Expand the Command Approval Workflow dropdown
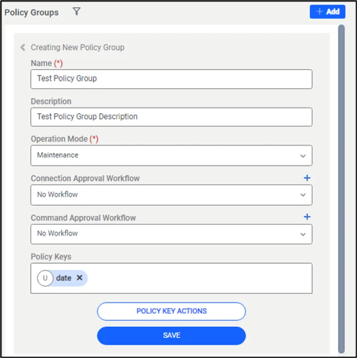This screenshot has width=357, height=358. click(x=303, y=234)
